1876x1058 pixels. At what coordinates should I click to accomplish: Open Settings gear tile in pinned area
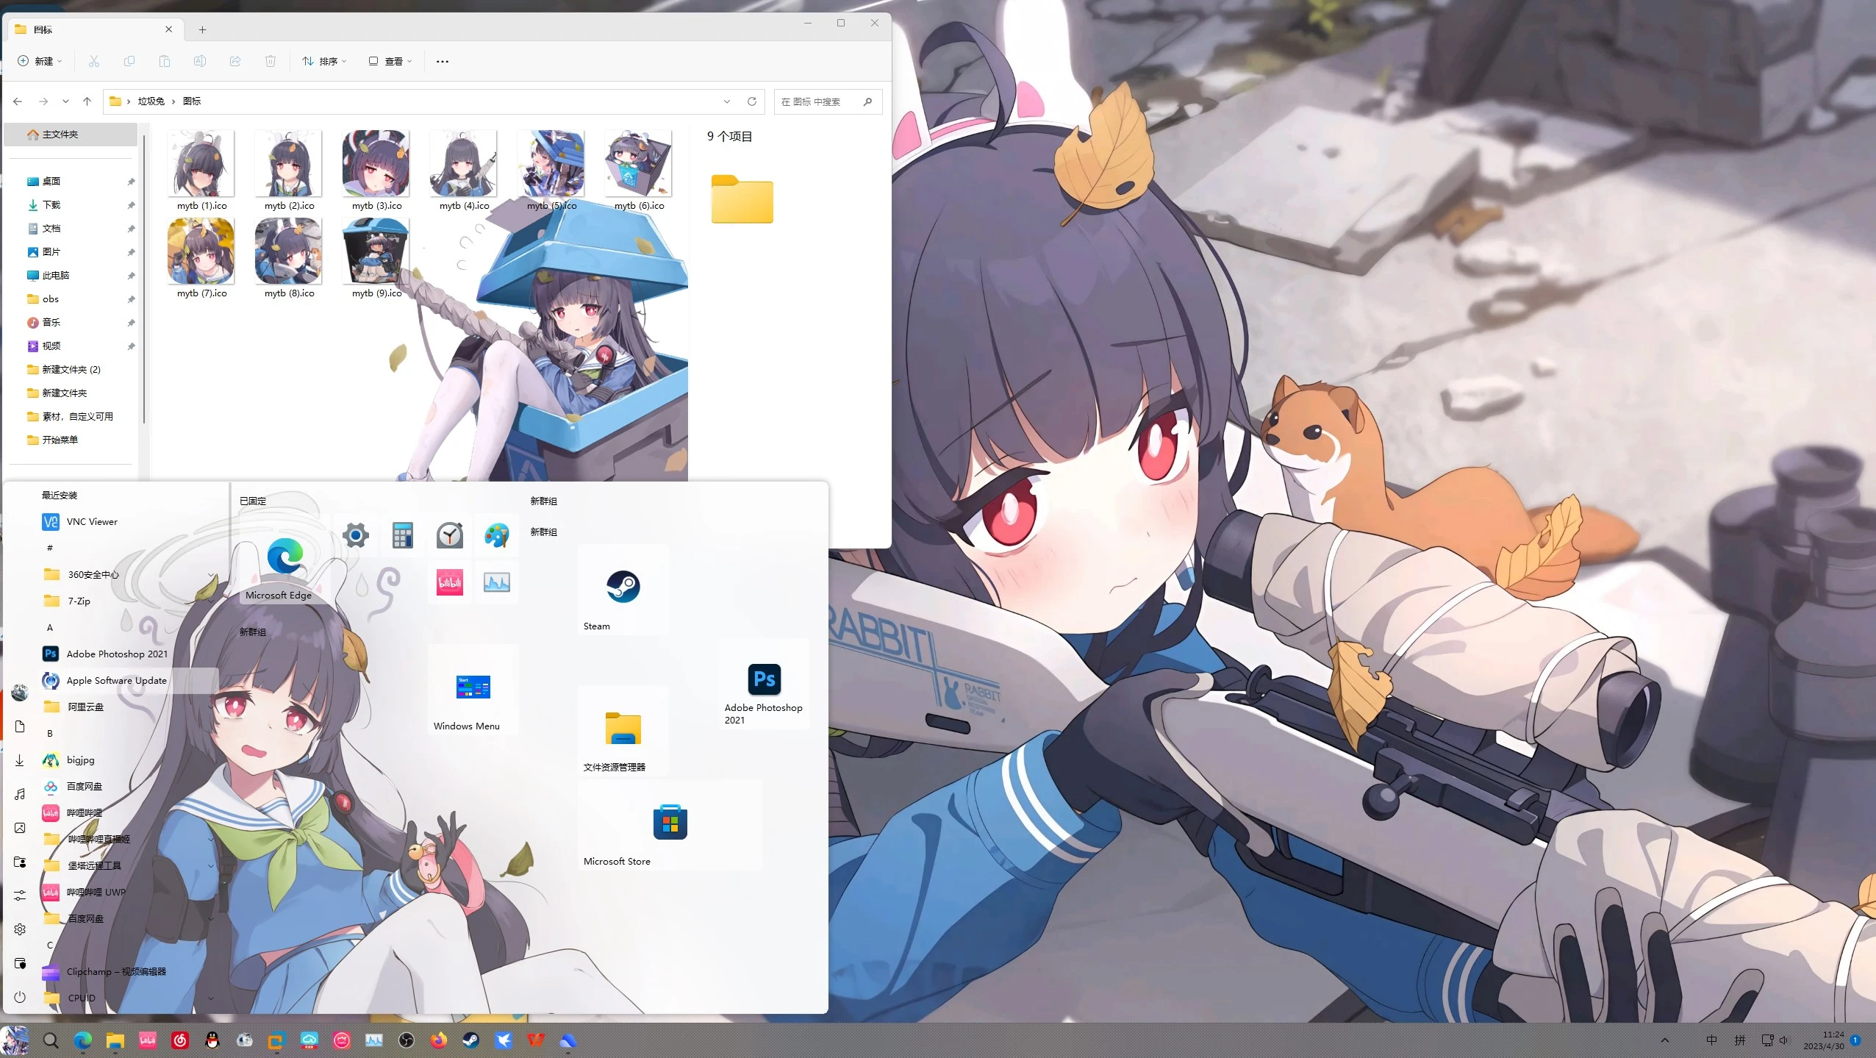click(355, 535)
